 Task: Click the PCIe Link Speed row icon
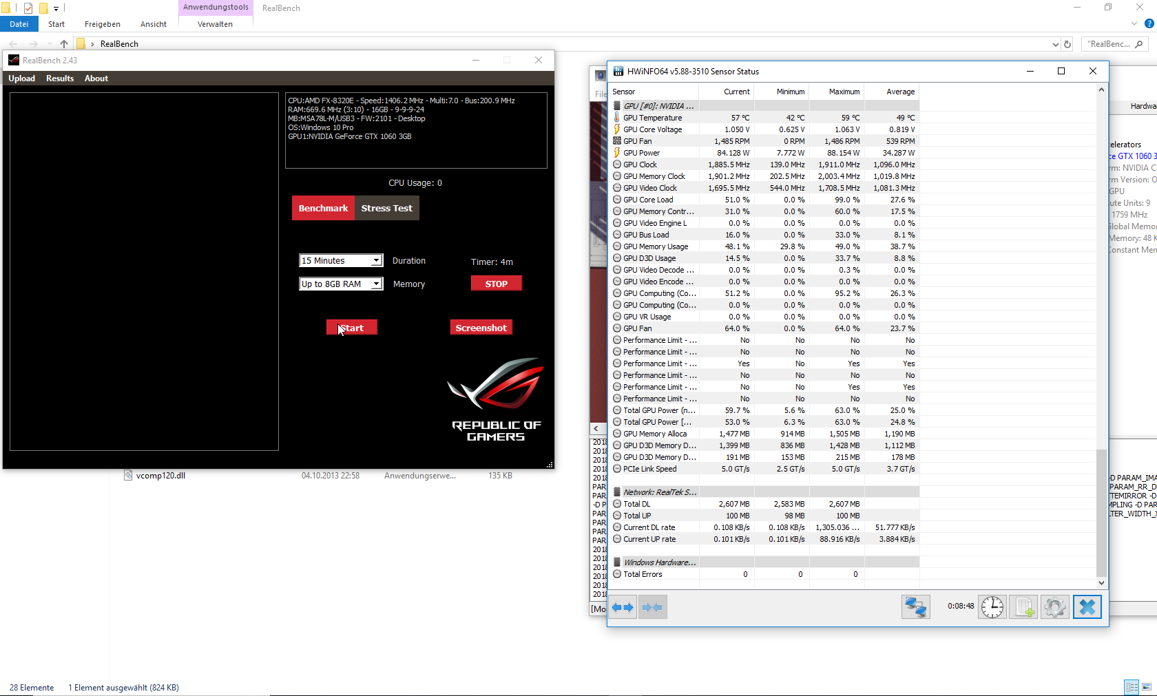pyautogui.click(x=617, y=469)
